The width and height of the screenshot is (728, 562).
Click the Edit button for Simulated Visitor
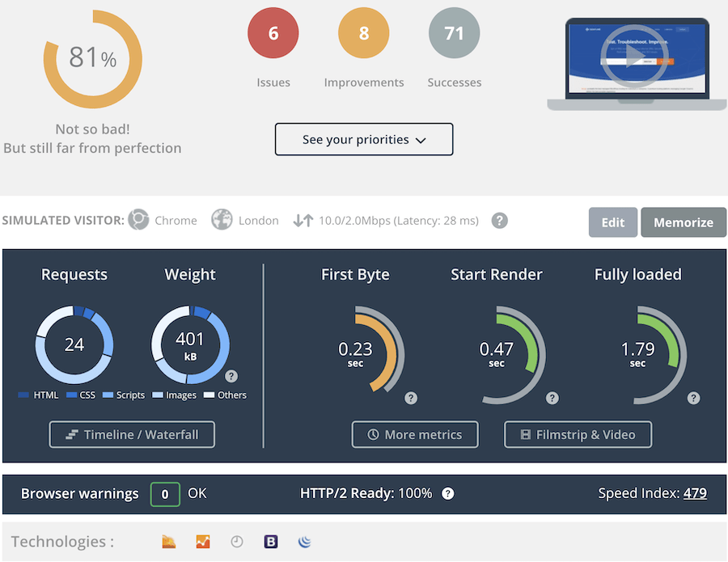(x=612, y=222)
